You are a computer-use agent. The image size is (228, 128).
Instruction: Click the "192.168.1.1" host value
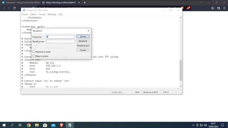53,66
